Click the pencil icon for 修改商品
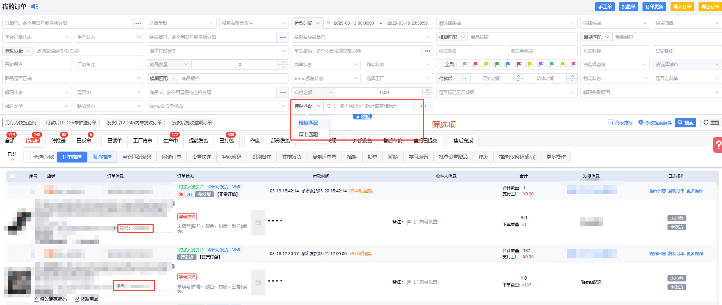The height and width of the screenshot is (305, 722). (77, 299)
